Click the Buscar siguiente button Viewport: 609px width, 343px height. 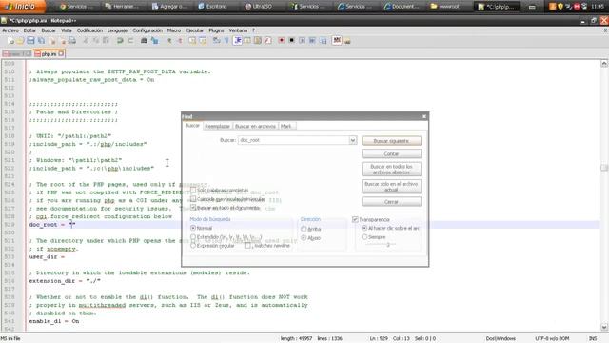tap(391, 141)
